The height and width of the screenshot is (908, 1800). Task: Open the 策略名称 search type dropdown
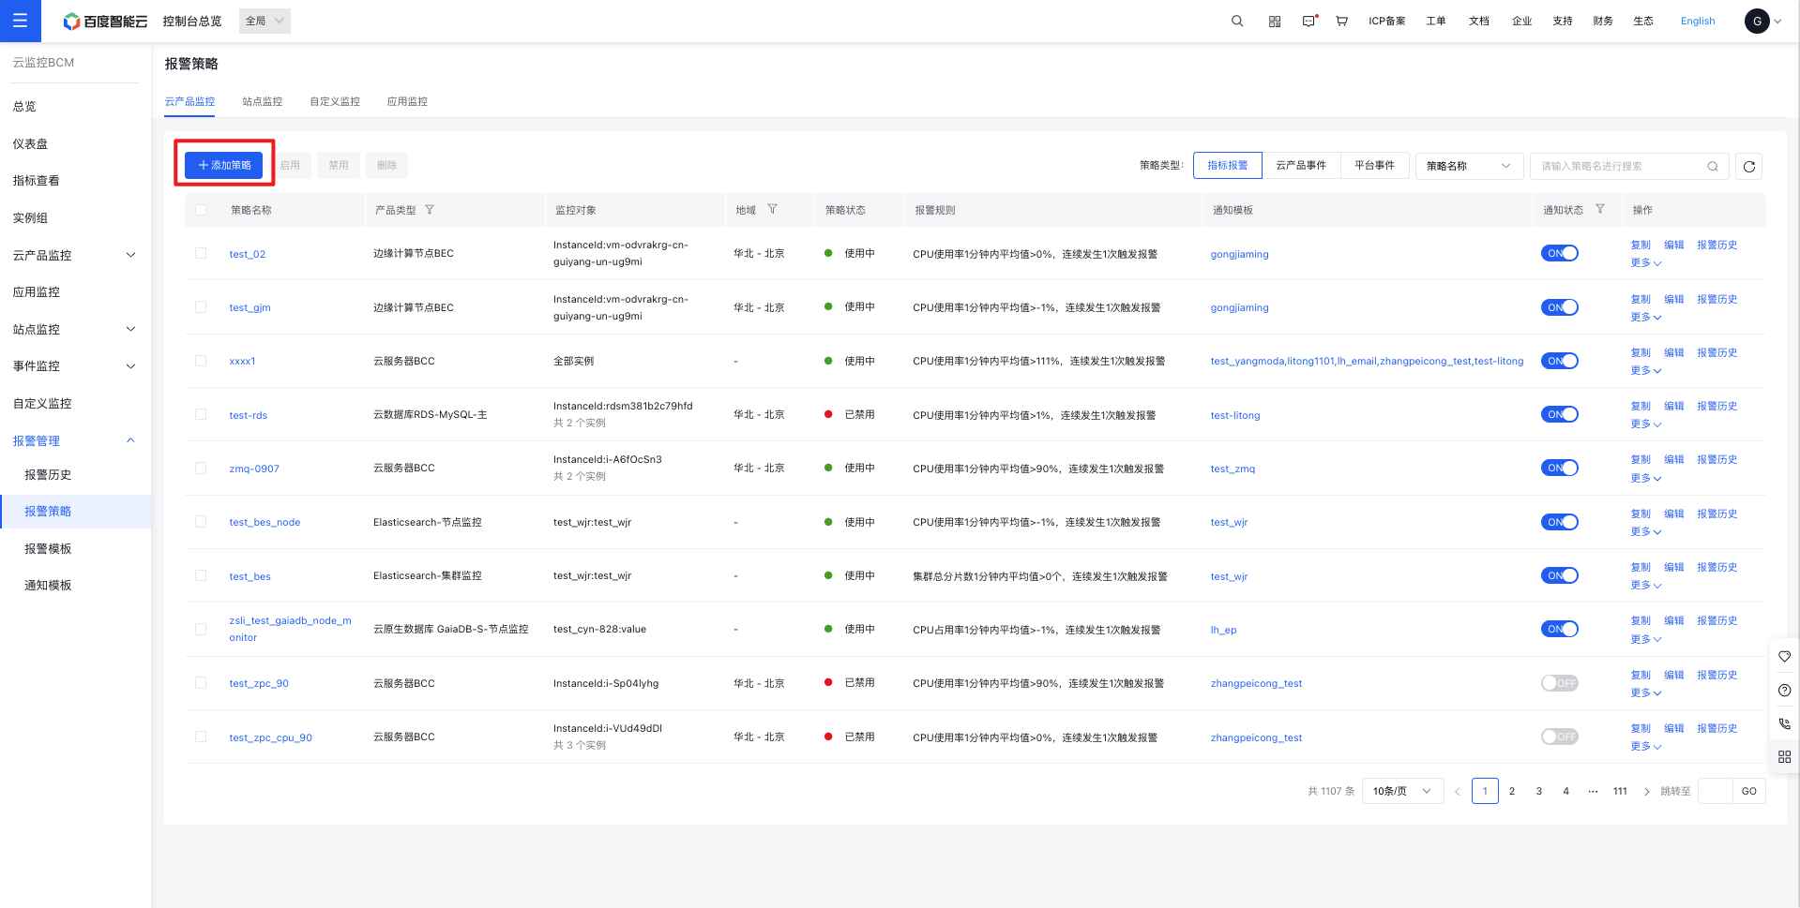coord(1469,166)
